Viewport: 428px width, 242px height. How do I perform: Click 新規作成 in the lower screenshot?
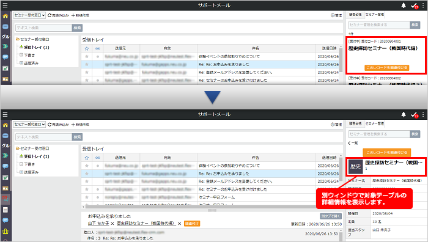(x=80, y=125)
